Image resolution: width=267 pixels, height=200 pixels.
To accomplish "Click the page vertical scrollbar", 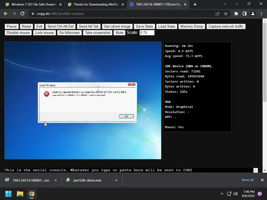I will click(265, 62).
